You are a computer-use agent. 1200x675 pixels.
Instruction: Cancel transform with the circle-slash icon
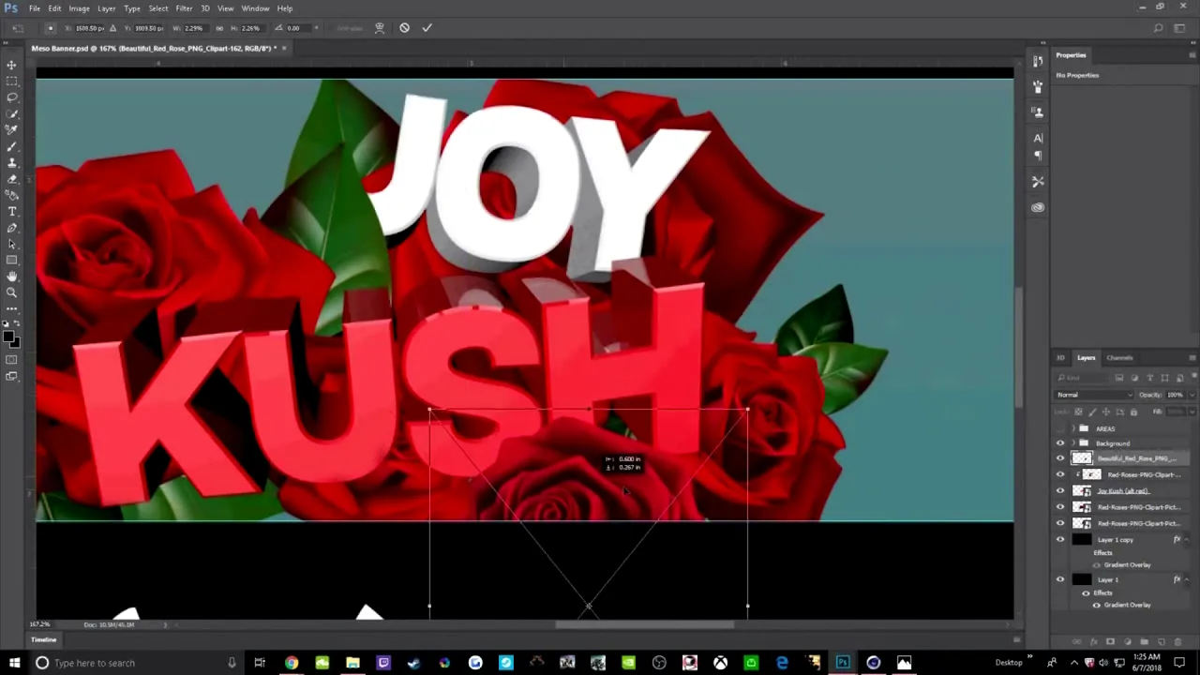click(x=404, y=28)
